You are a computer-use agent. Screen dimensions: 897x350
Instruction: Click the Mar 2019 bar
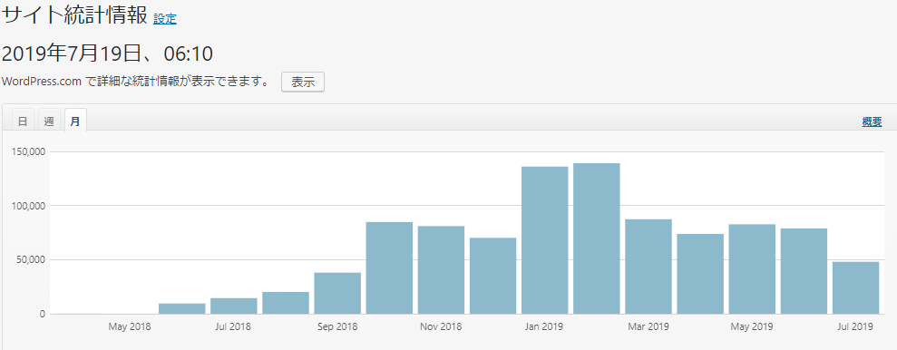coord(648,267)
